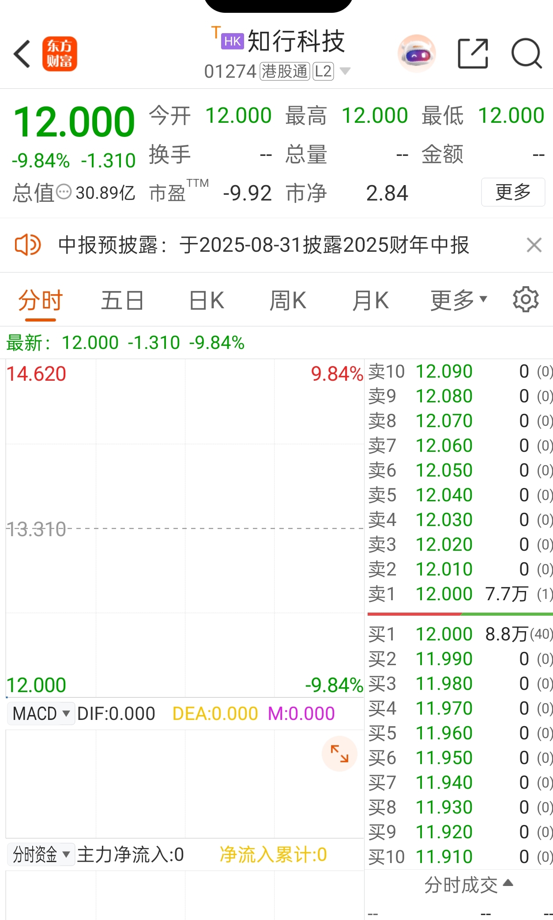Expand the stock code dropdown arrow
553x920 pixels.
(345, 71)
